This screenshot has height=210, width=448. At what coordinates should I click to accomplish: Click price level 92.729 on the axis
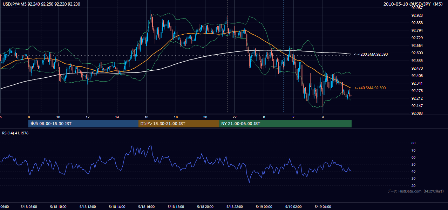tap(417, 38)
